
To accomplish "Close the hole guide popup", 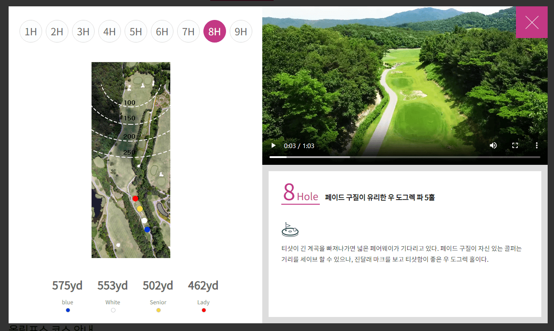I will [532, 22].
